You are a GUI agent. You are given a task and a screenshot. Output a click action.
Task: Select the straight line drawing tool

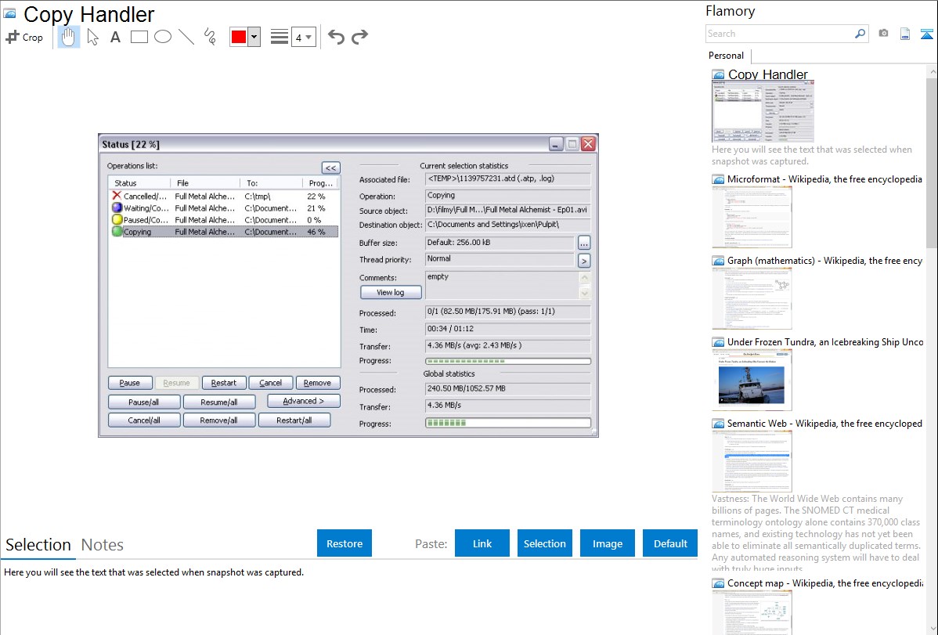pos(186,37)
